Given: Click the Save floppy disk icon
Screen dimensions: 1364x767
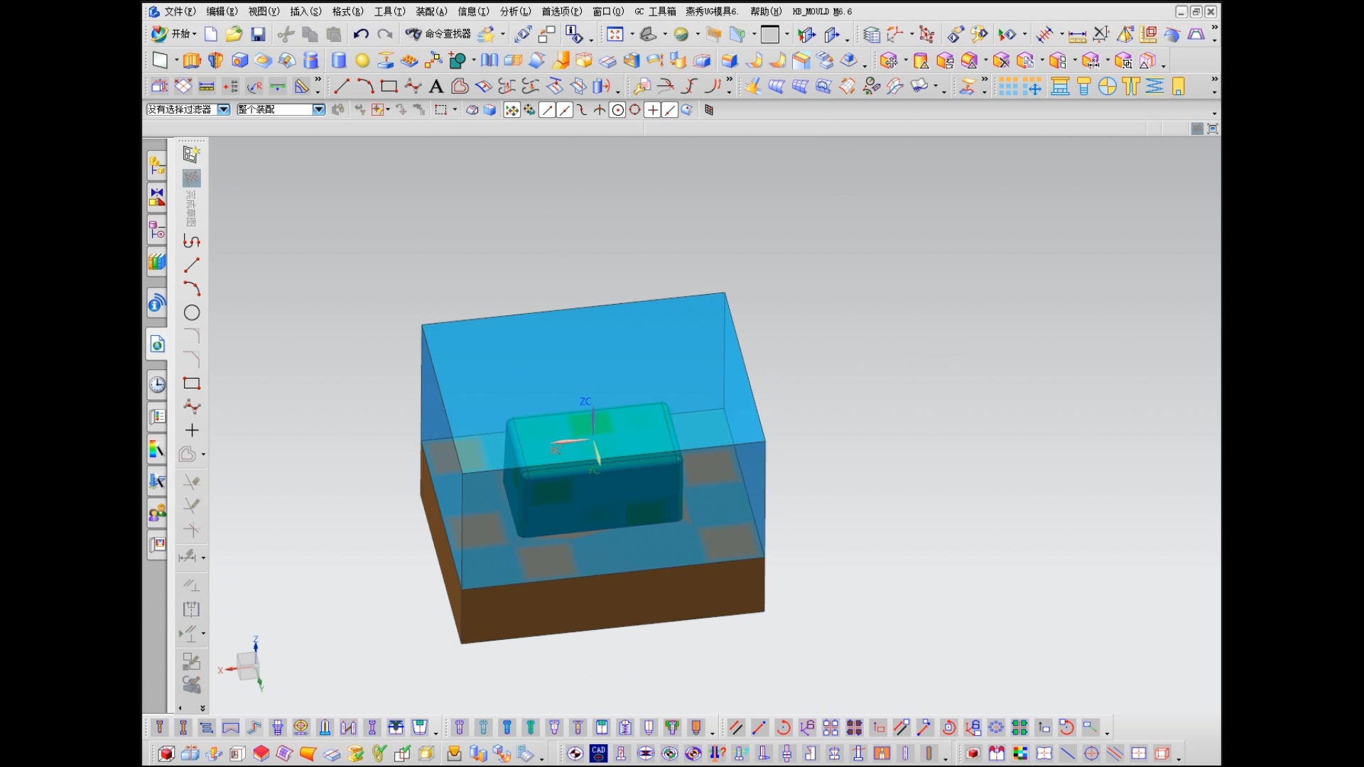Looking at the screenshot, I should click(259, 34).
